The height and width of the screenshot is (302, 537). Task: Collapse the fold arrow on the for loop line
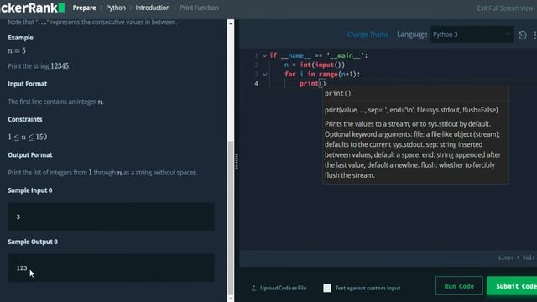(x=265, y=74)
